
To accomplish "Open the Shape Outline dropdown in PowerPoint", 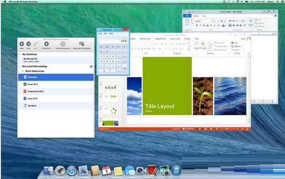I will click(x=221, y=46).
